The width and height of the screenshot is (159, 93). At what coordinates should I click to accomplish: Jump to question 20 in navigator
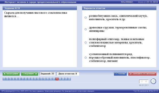point(63,79)
